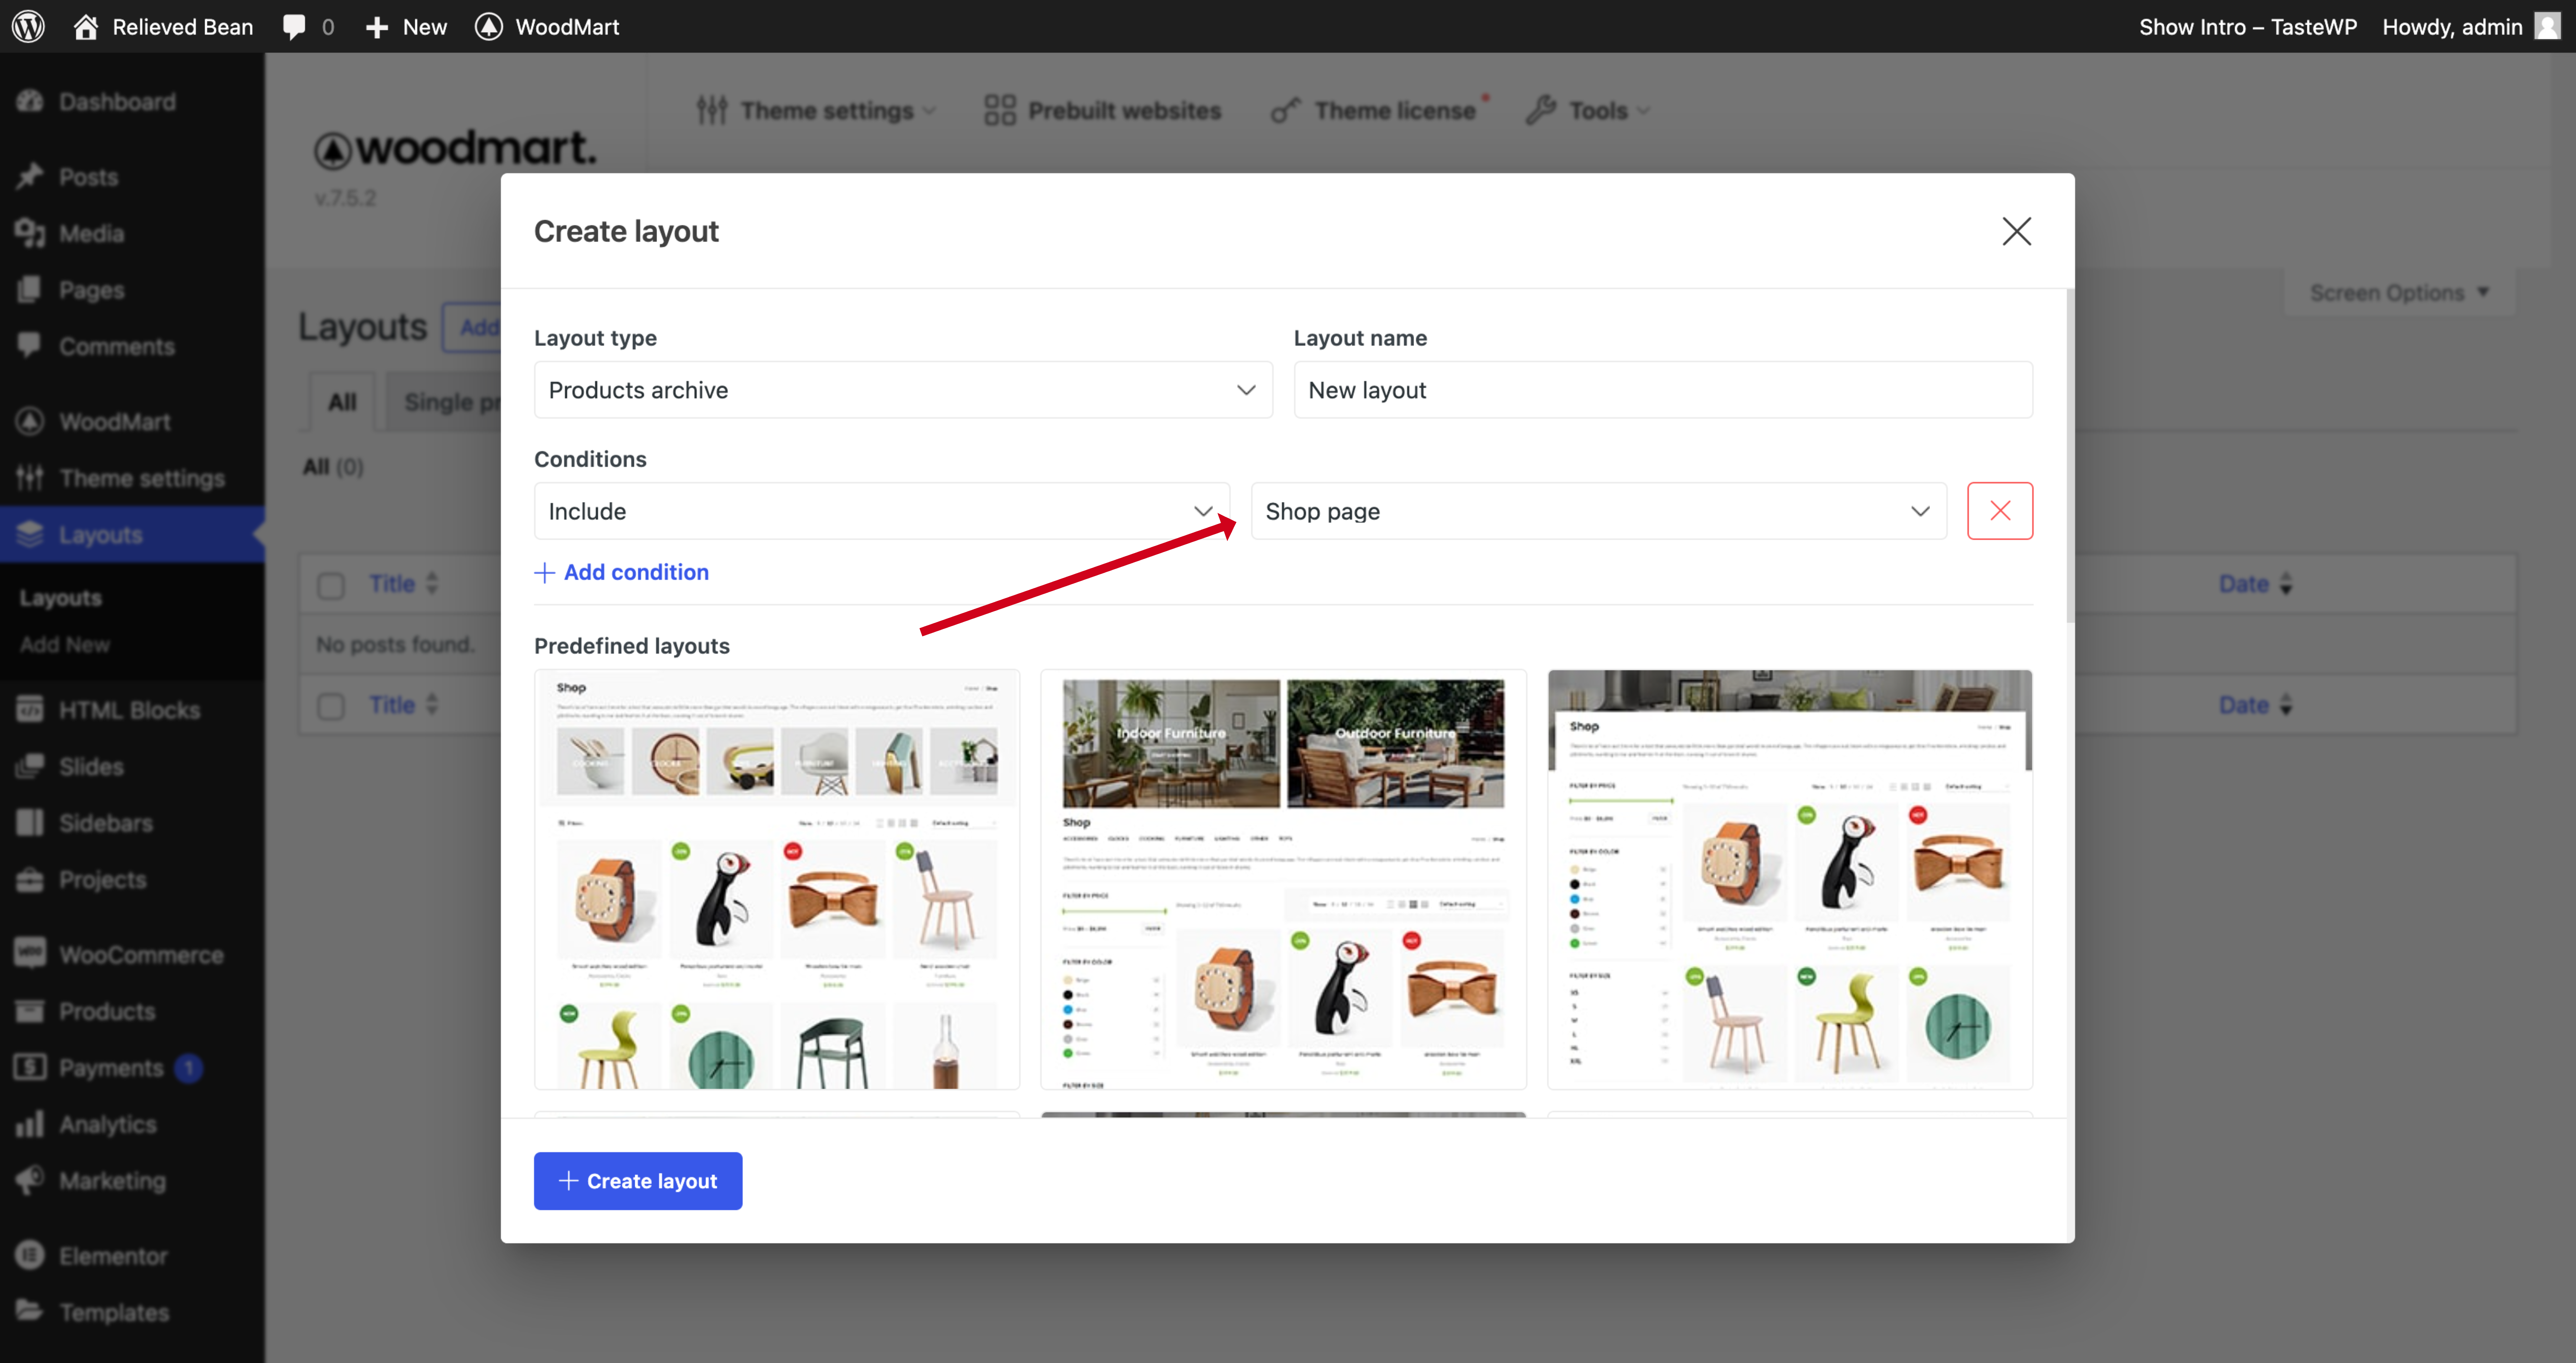Open Posts pin icon in sidebar
Viewport: 2576px width, 1363px height.
coord(30,176)
